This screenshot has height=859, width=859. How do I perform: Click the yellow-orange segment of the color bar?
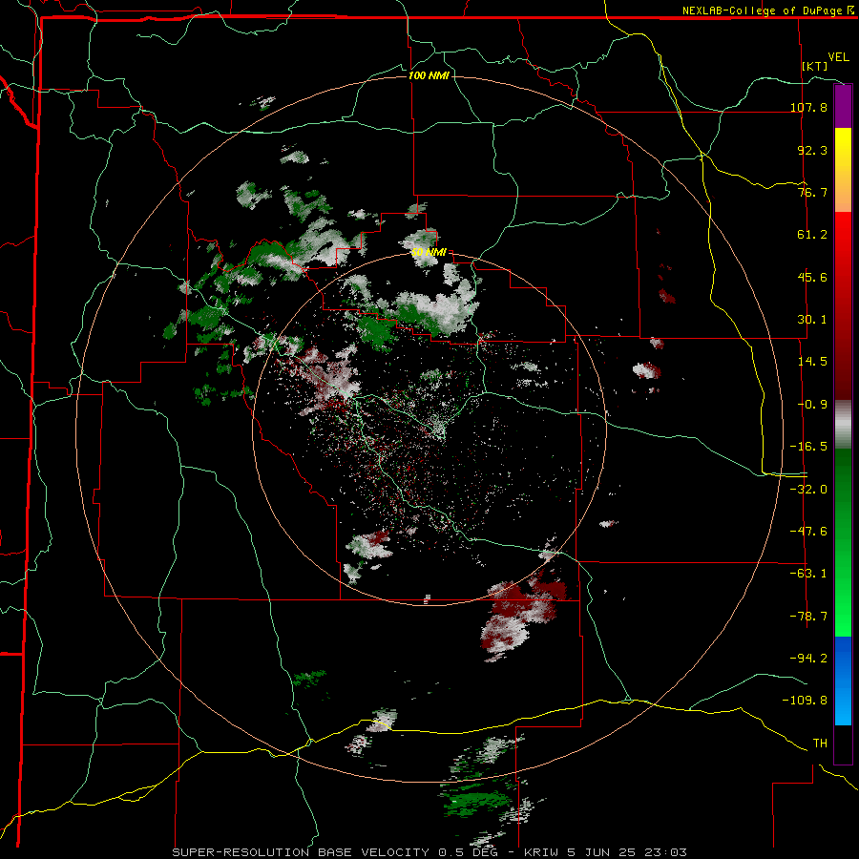pyautogui.click(x=843, y=170)
